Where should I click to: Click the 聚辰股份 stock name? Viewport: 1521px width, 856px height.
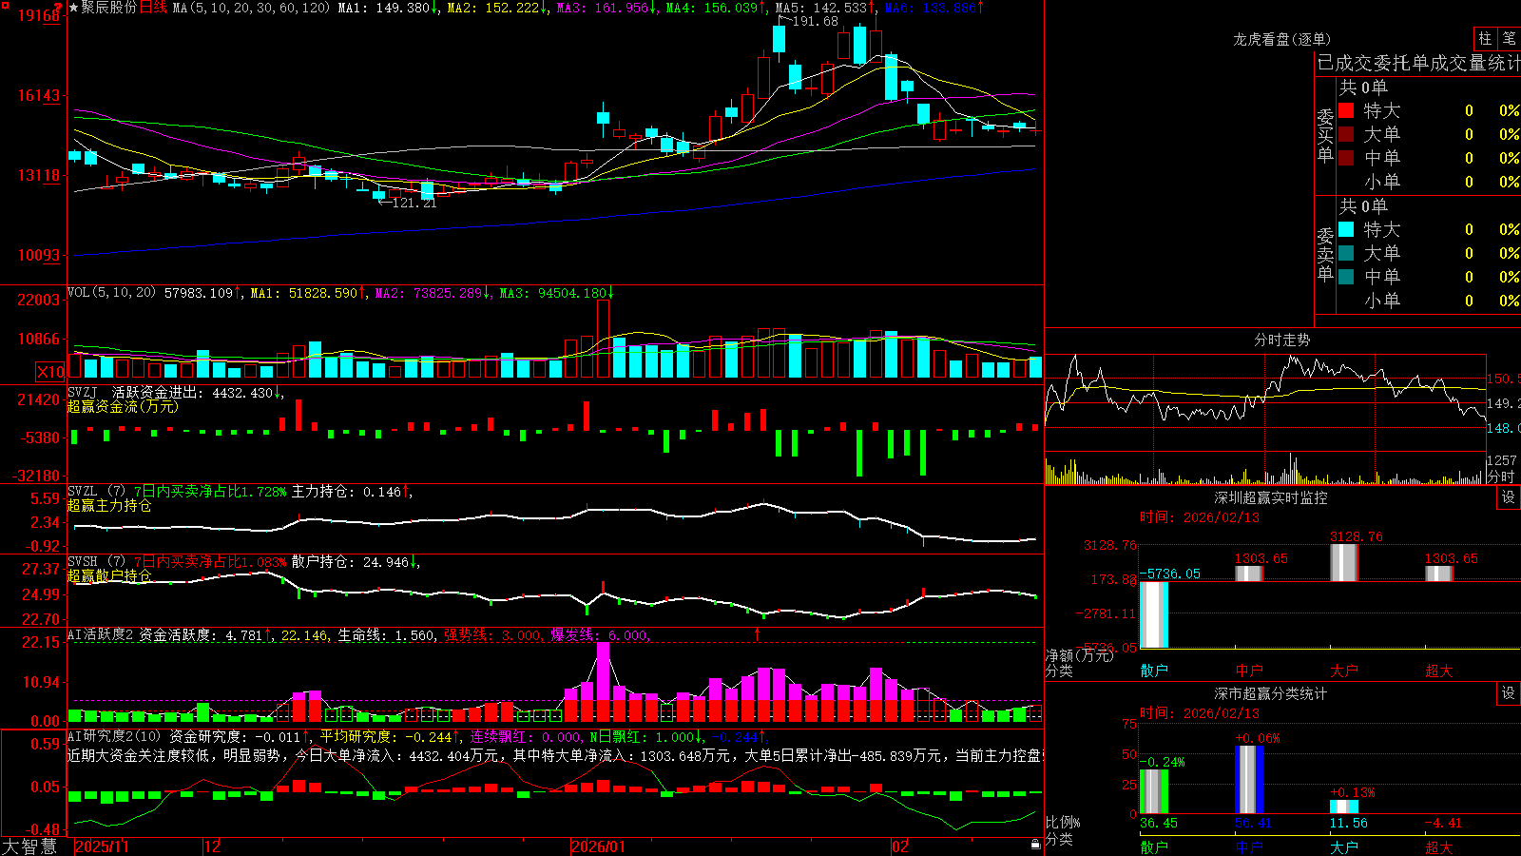(109, 8)
